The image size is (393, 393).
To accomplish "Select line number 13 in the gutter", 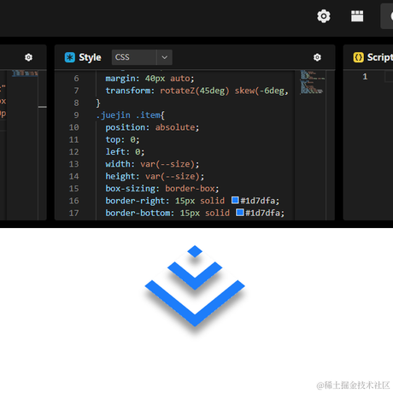I will point(73,164).
